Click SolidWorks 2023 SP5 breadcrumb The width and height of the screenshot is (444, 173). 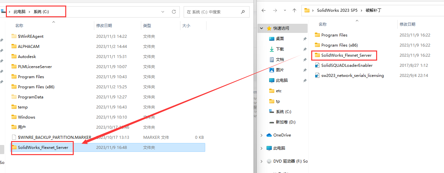click(337, 10)
